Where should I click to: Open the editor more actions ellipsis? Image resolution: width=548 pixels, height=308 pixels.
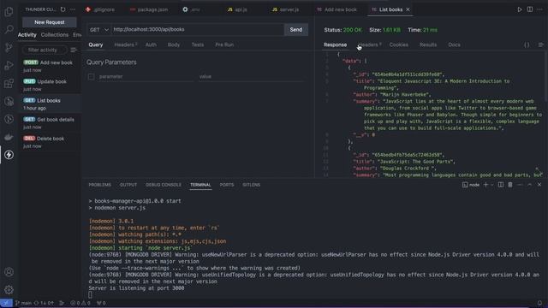(539, 9)
